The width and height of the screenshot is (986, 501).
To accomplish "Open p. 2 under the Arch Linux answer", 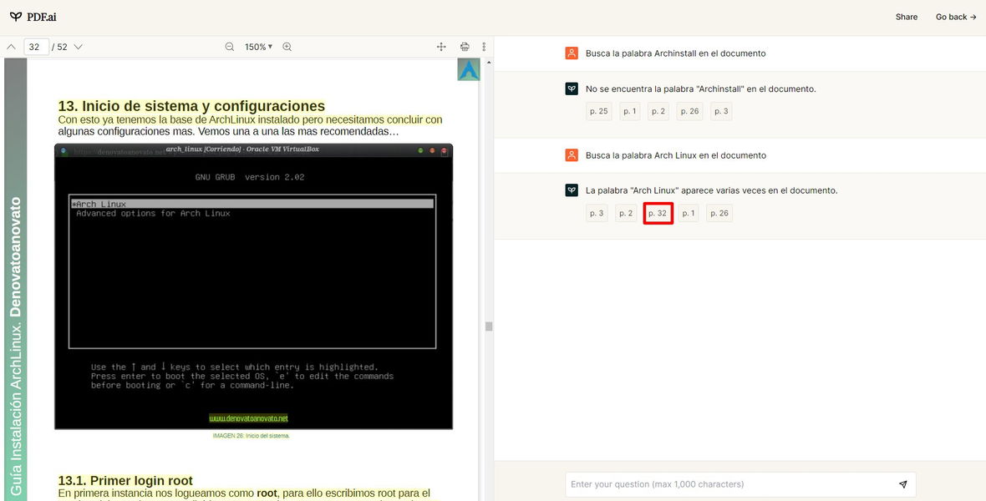I will click(626, 213).
